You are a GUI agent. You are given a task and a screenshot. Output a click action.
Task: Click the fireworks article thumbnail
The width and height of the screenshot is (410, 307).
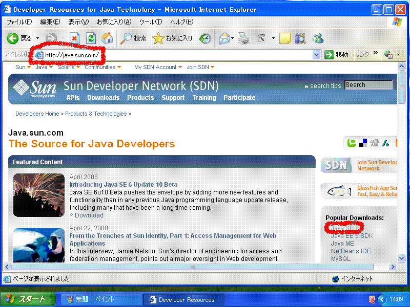39,195
